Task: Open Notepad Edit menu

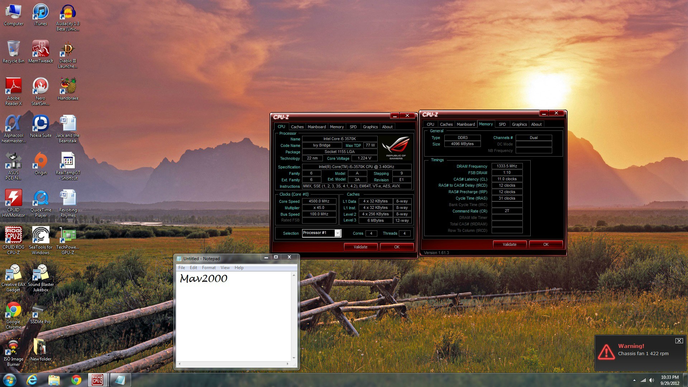Action: (193, 268)
